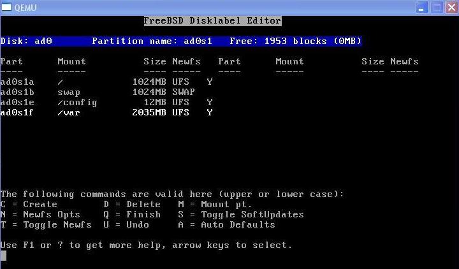Viewport: 459px width, 269px height.
Task: Click the left 'Part' column header
Action: tap(11, 61)
